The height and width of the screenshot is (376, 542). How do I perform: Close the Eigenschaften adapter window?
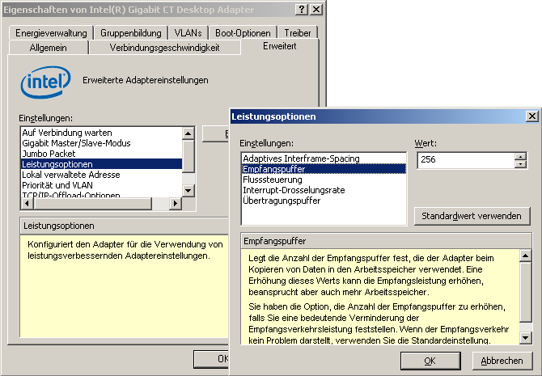coord(316,10)
